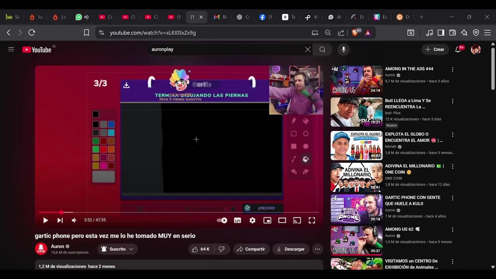The height and width of the screenshot is (279, 496).
Task: Go back in the browser
Action: (9, 33)
